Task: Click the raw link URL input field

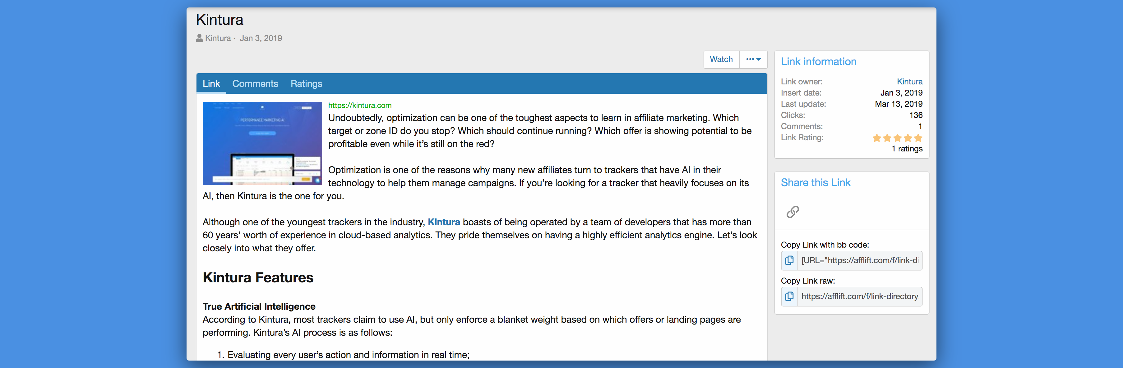Action: point(860,297)
